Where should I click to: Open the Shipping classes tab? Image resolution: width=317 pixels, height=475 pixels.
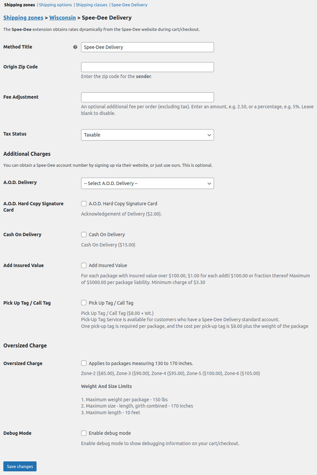click(x=91, y=5)
